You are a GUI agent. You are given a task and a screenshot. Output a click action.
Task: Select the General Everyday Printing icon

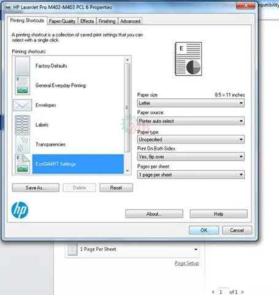[x=22, y=85]
